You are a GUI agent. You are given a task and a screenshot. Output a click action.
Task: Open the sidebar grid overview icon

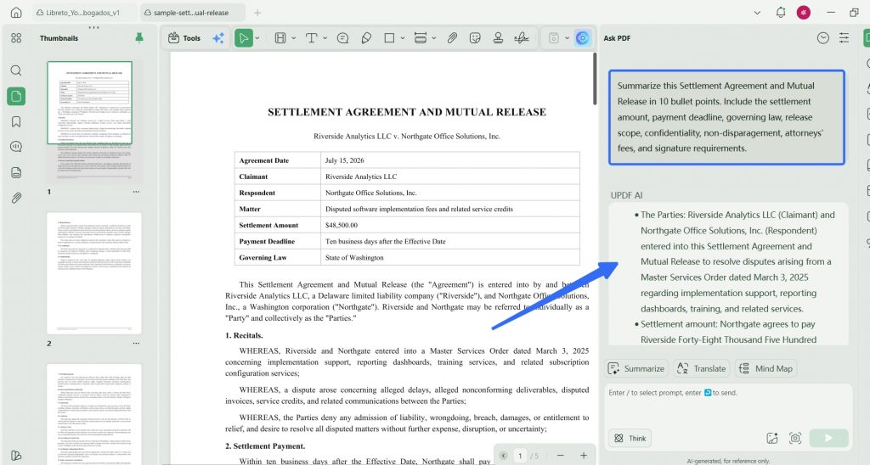click(16, 37)
